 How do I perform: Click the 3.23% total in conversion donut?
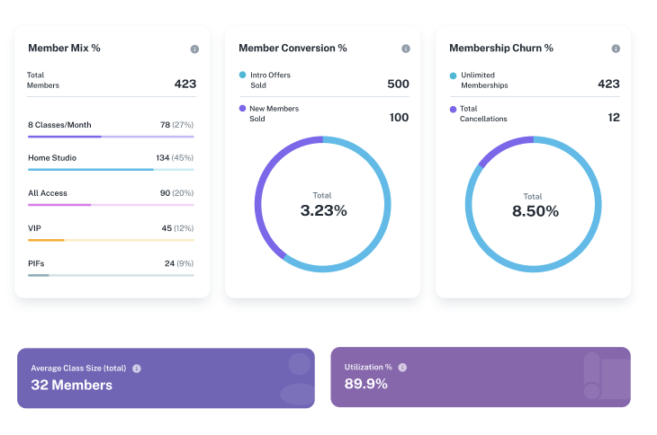[323, 211]
